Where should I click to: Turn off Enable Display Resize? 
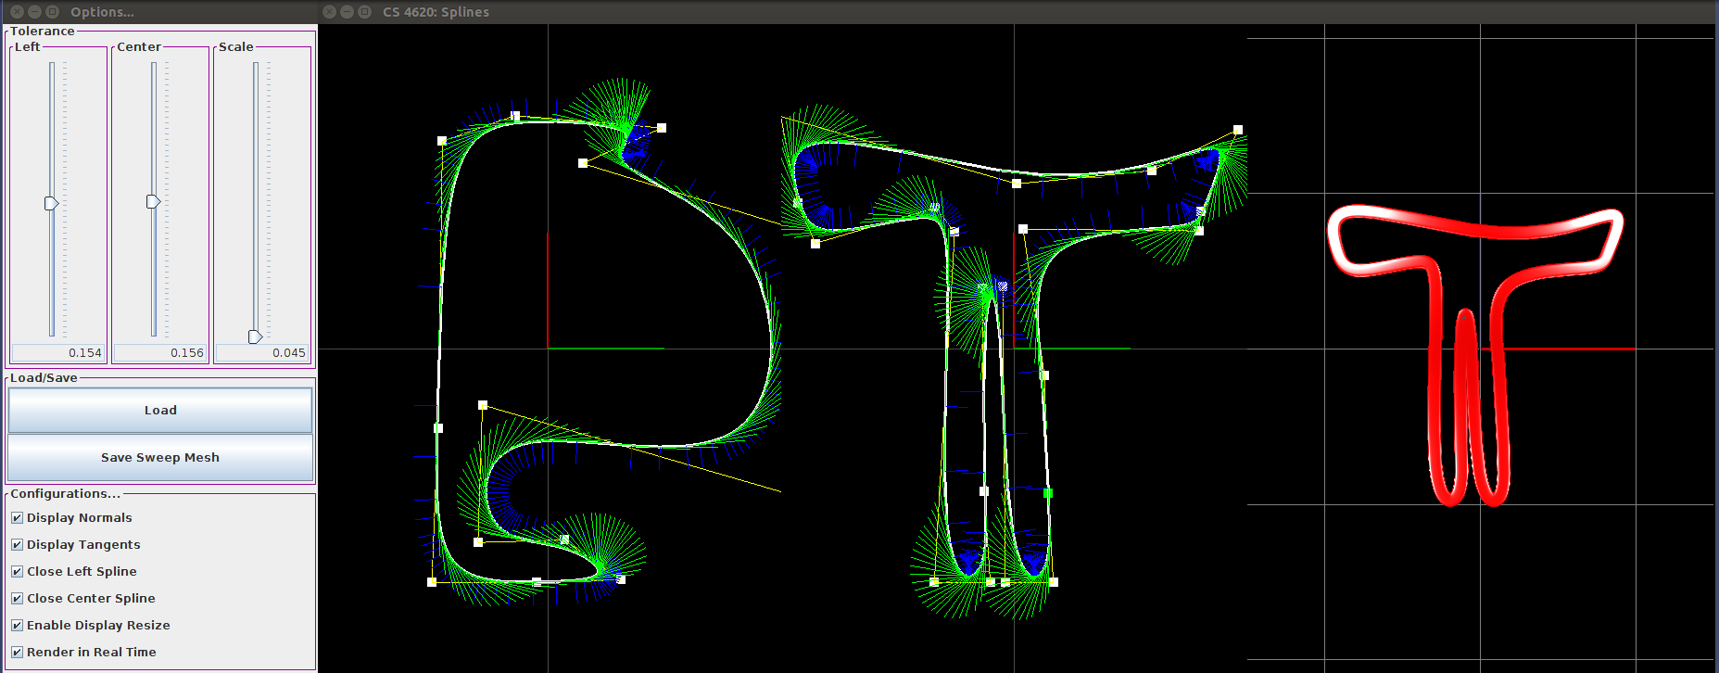(17, 626)
